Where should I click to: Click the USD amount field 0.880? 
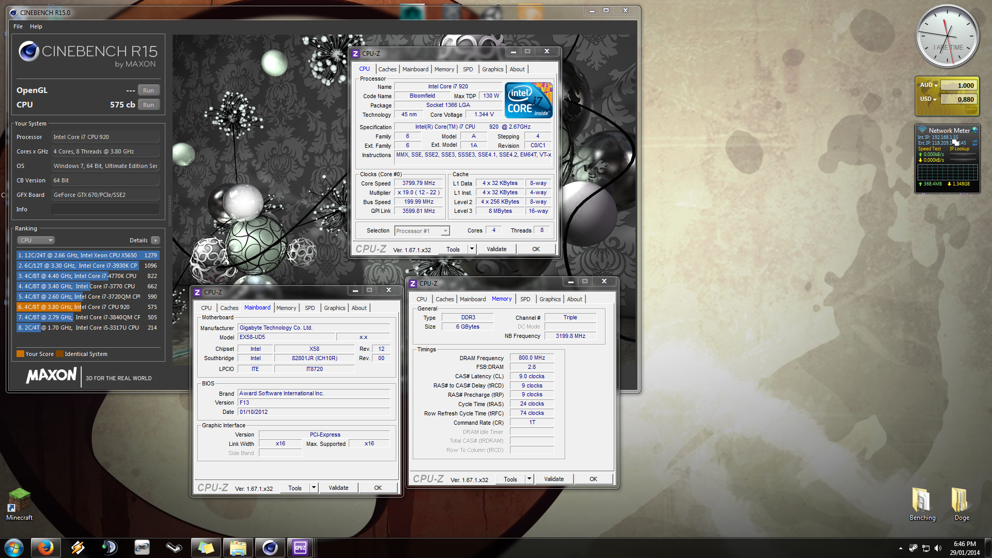958,100
